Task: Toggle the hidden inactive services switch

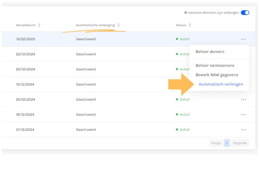Action: tap(245, 13)
